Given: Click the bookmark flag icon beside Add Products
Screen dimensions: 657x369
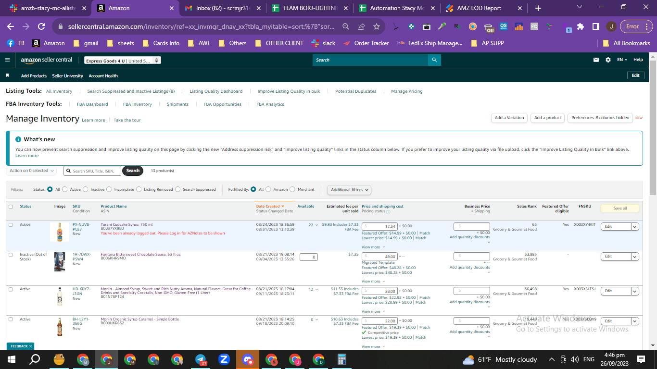Looking at the screenshot, I should click(x=7, y=75).
